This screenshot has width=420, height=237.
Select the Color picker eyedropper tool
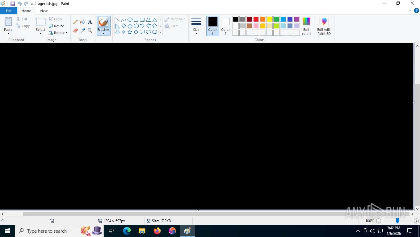coord(83,31)
